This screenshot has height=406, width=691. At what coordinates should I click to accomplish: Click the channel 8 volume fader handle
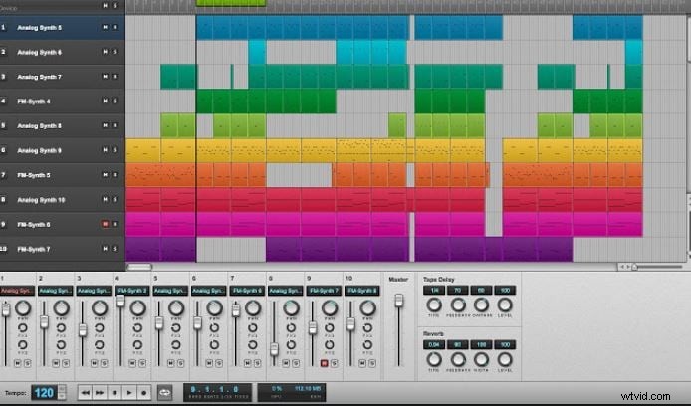[x=274, y=349]
